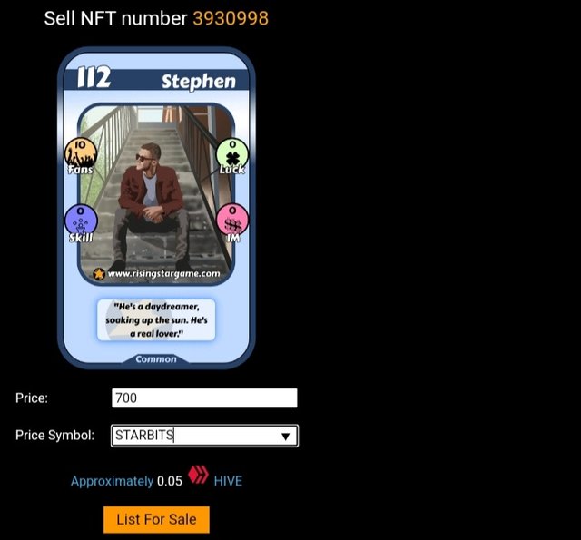Click NFT number 3930998
The image size is (581, 540).
click(x=231, y=18)
